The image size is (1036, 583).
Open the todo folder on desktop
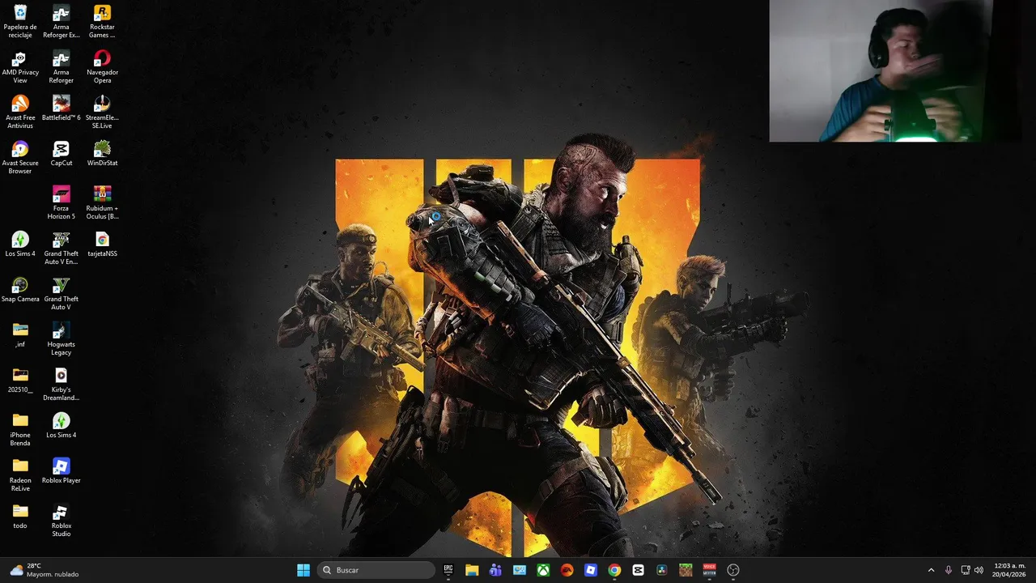20,516
